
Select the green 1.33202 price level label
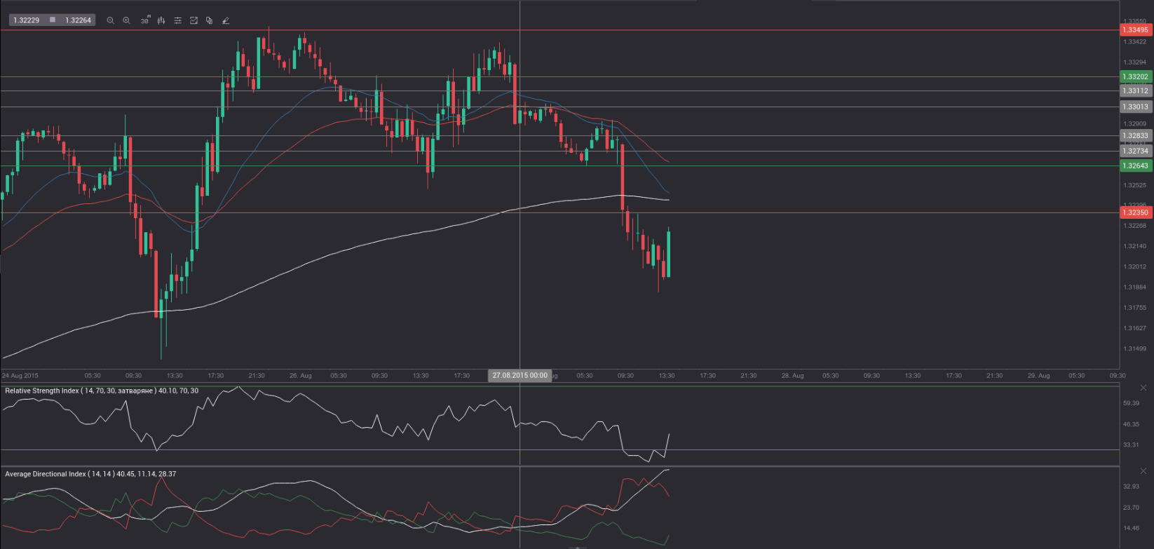click(x=1135, y=77)
